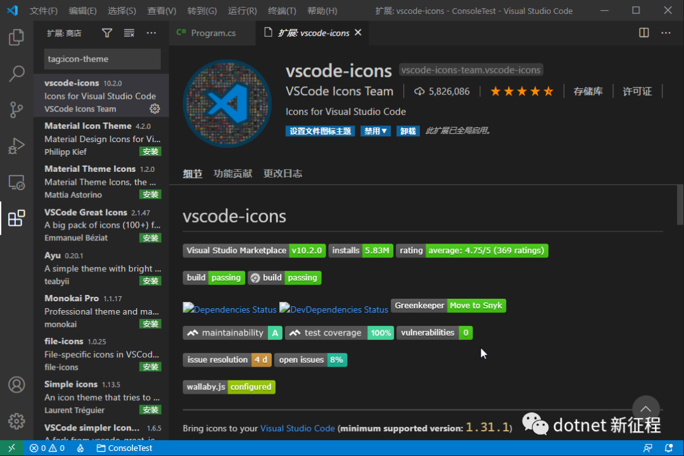Click the VS Code logo menu icon
The height and width of the screenshot is (456, 684).
coord(13,11)
